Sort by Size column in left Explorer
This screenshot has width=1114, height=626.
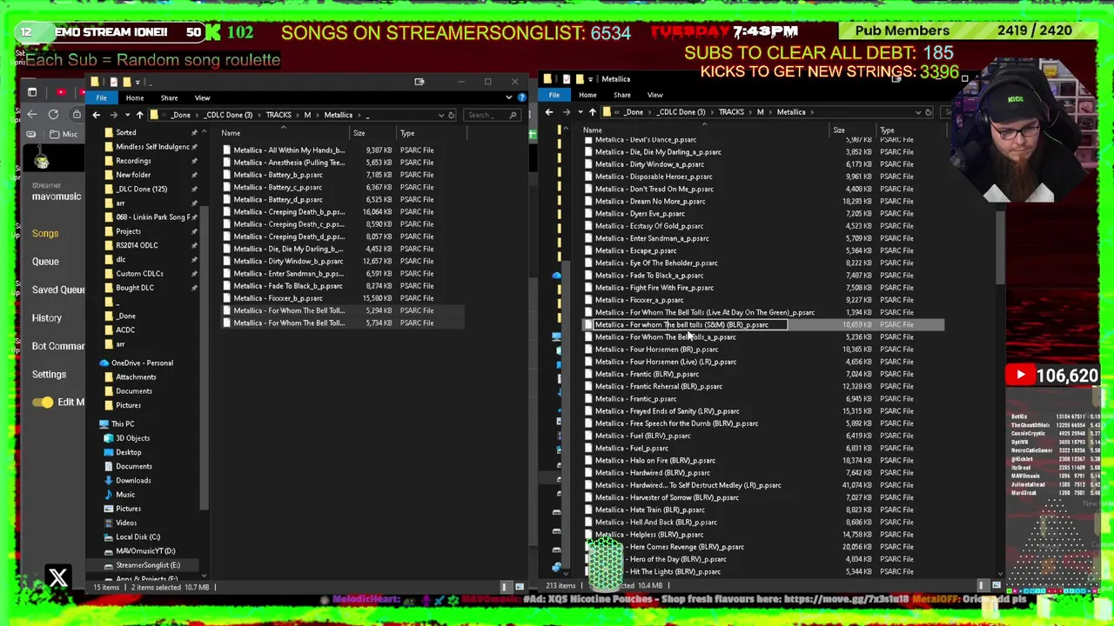[x=359, y=133]
